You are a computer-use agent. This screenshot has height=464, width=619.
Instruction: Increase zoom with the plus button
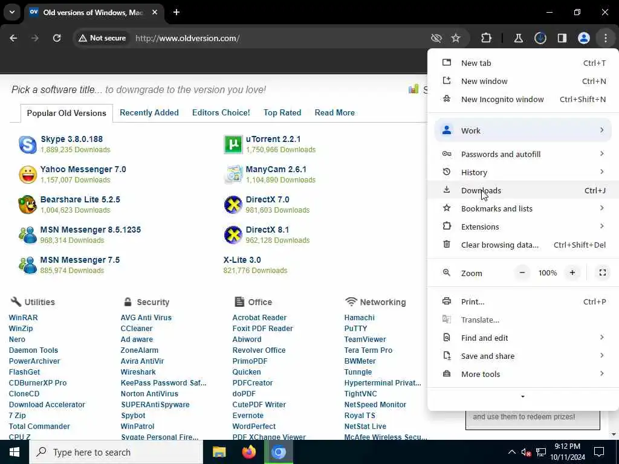pos(572,272)
